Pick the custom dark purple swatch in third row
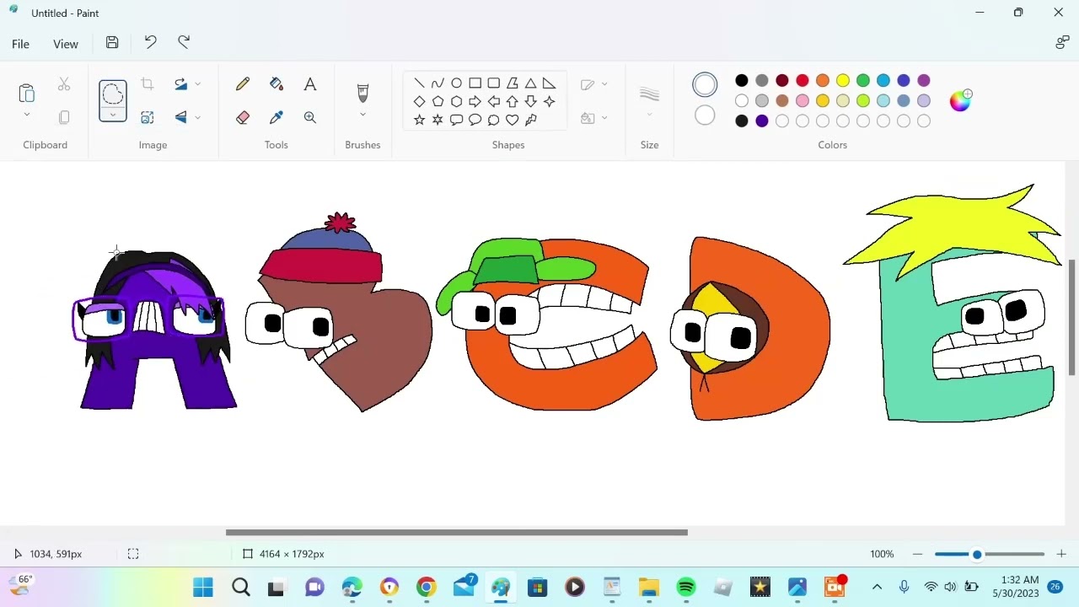Screen dimensions: 1079x607 coord(762,121)
